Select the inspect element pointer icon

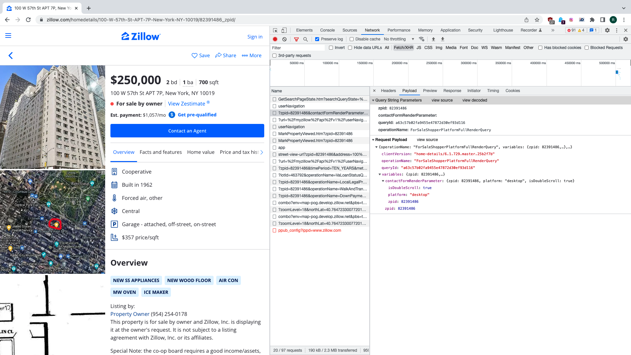coord(275,30)
